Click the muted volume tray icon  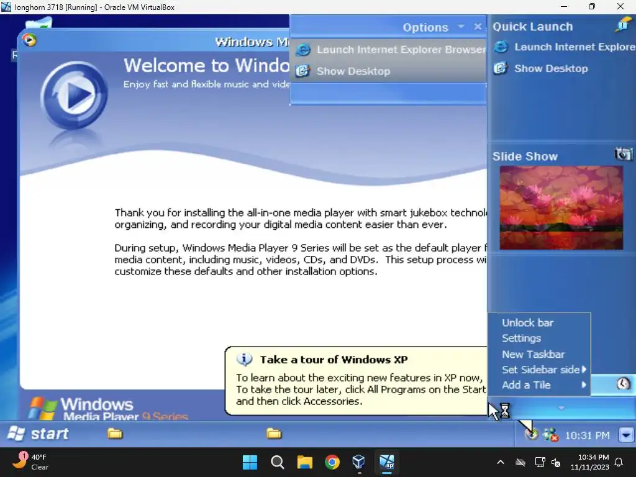click(x=556, y=462)
